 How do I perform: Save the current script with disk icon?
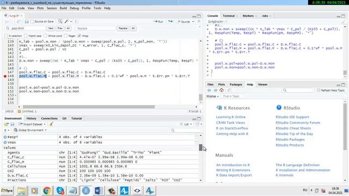pos(27,22)
